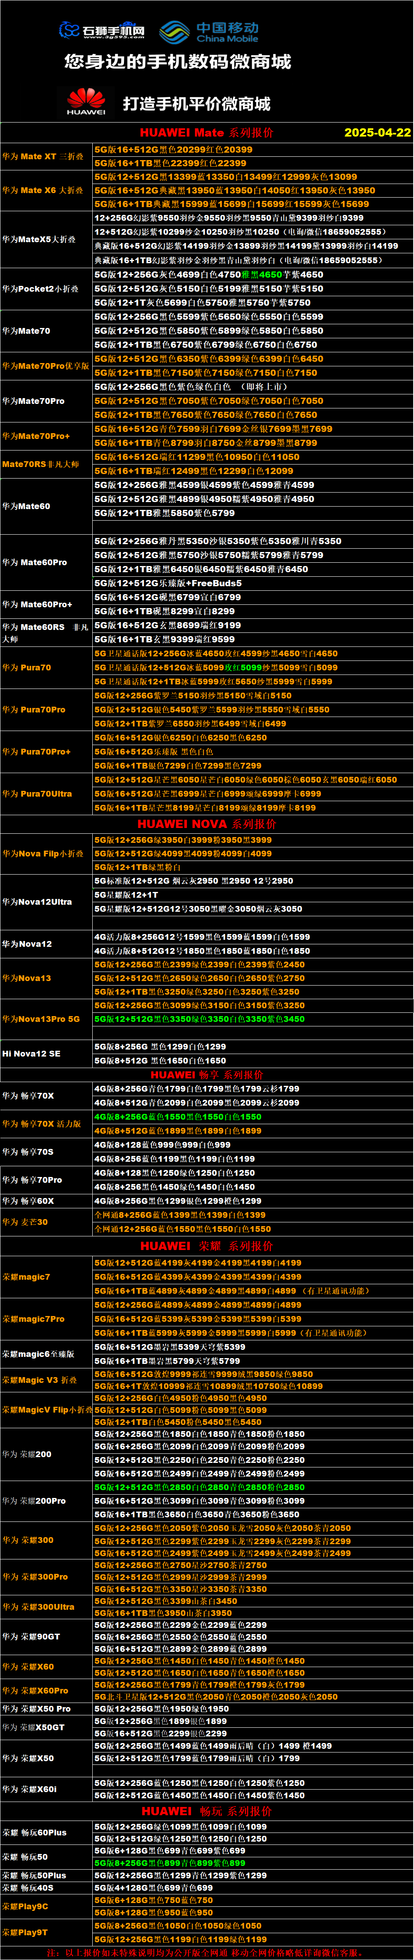Select the HUAWEI Mate 系列报价 heading

click(207, 132)
